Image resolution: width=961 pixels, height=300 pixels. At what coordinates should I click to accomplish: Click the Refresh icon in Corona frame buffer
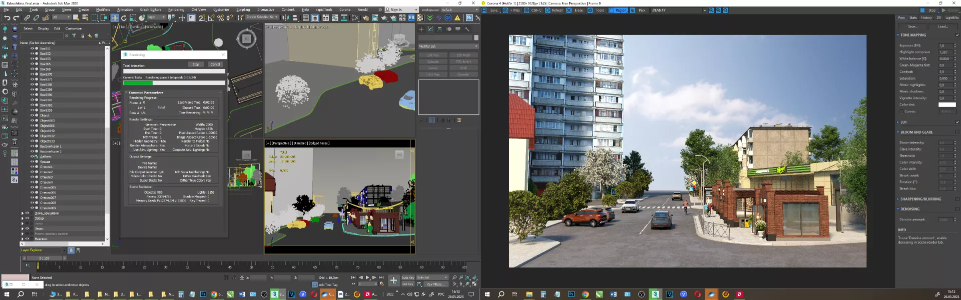tap(548, 10)
